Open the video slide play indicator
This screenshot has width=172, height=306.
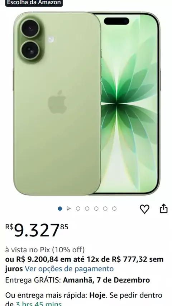(x=69, y=209)
